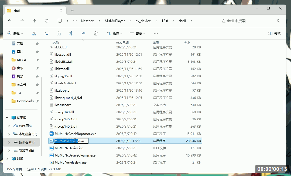Sort by 名称 column header
The width and height of the screenshot is (291, 176).
[56, 43]
